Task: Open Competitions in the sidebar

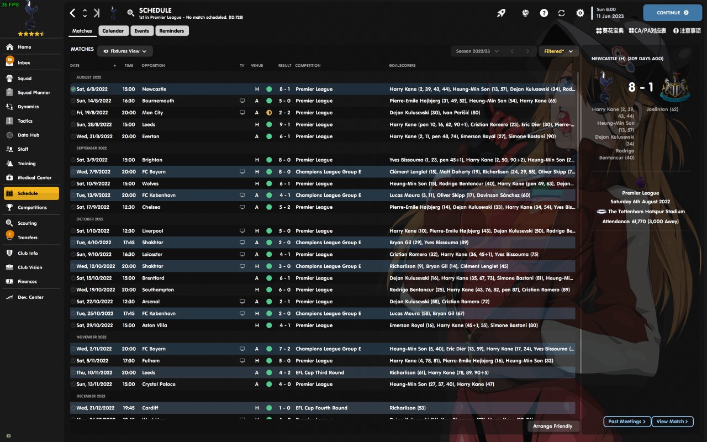Action: pos(31,208)
